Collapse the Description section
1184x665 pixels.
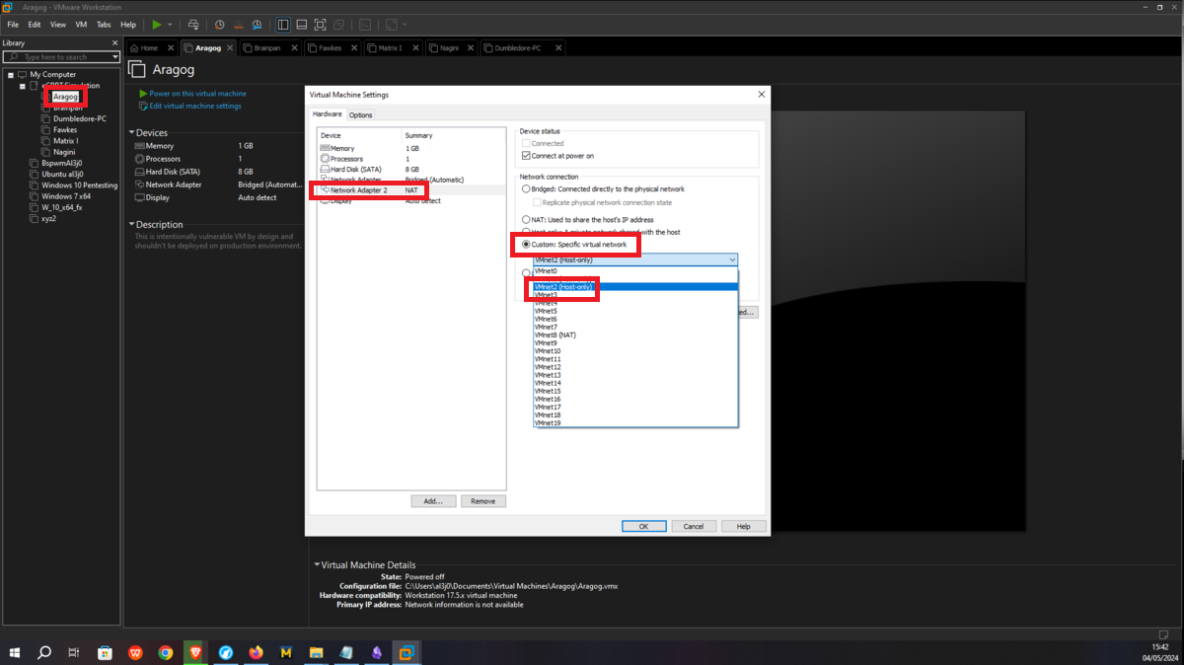click(132, 225)
